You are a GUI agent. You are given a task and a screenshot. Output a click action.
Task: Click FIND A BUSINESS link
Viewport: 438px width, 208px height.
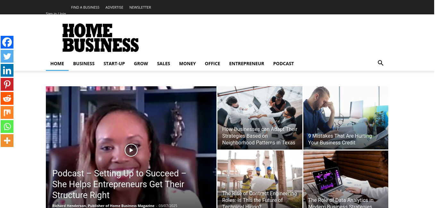[x=85, y=7]
